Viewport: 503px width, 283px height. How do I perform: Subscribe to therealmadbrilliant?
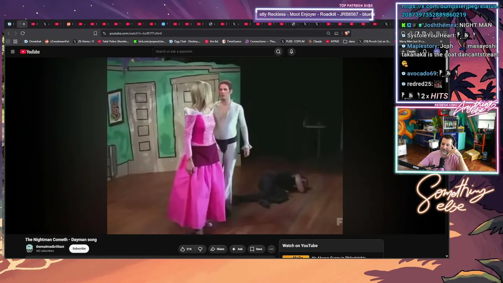tap(79, 248)
